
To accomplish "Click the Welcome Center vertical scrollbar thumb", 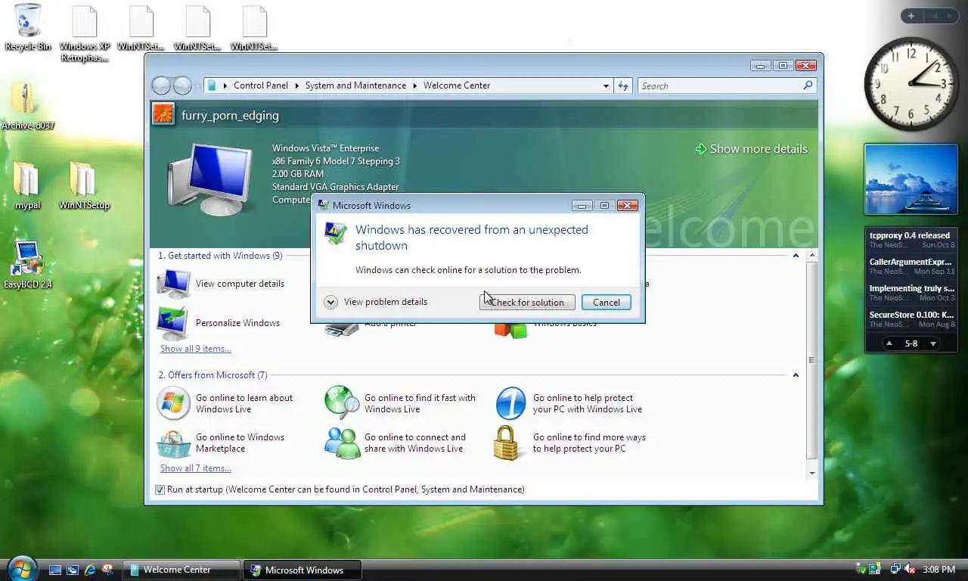I will coord(812,360).
